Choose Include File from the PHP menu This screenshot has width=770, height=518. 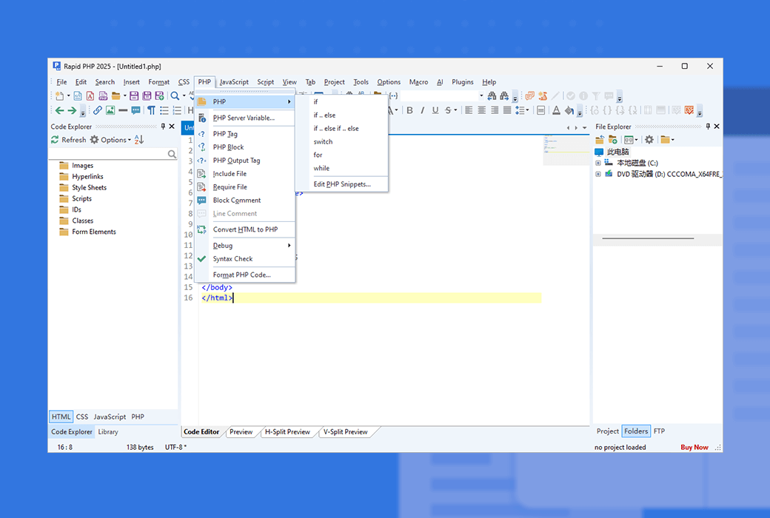point(246,174)
